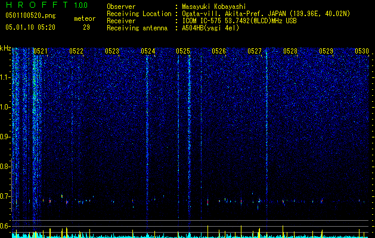Screen dimensions: 375x238
Task: Click the 0526 time marker
Action: (219, 51)
